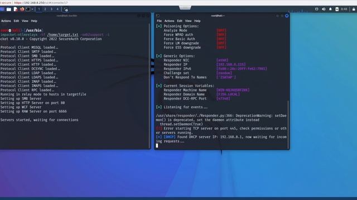
Task: Switch to workspace 4
Action: (x=57, y=9)
